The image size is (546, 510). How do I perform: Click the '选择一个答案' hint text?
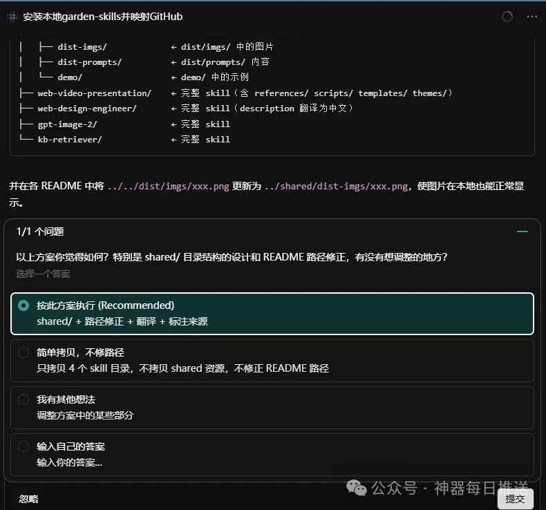[43, 274]
